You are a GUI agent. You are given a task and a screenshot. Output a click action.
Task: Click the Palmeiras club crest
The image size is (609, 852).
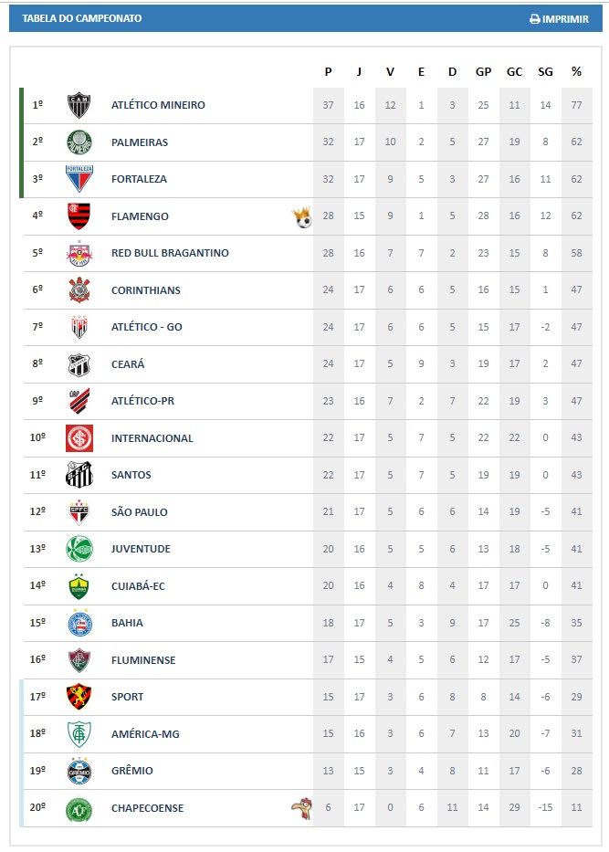(x=79, y=142)
